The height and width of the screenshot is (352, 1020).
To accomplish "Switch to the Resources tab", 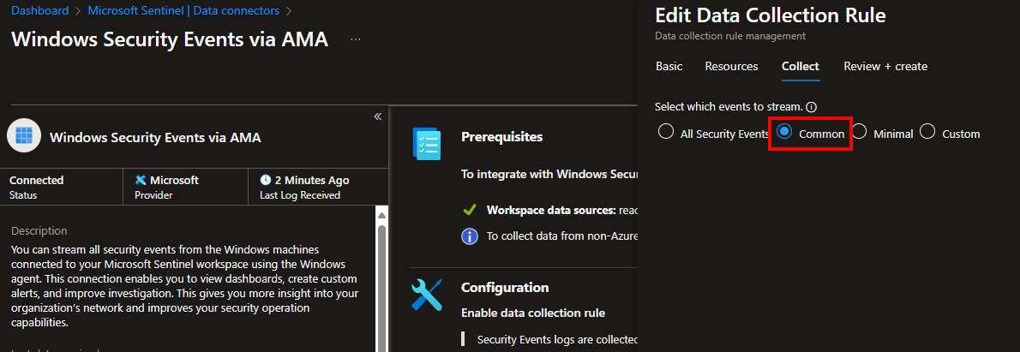I will [731, 66].
